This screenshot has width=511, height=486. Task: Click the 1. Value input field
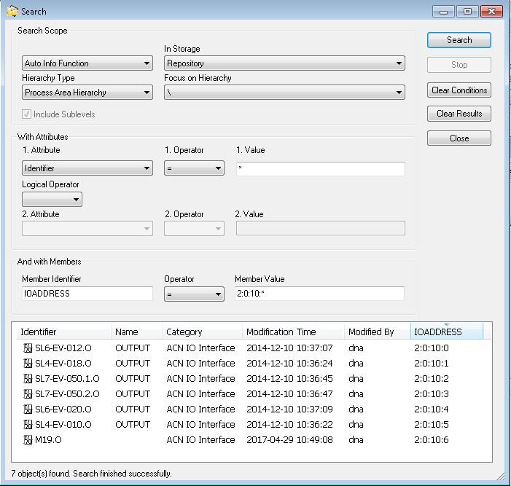click(320, 169)
